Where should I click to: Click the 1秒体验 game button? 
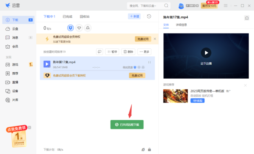tap(197, 101)
